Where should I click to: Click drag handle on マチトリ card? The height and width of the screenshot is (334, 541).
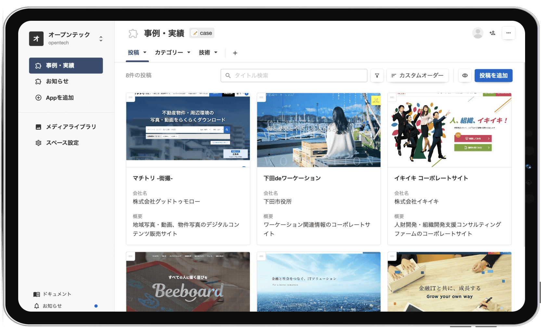click(x=131, y=97)
